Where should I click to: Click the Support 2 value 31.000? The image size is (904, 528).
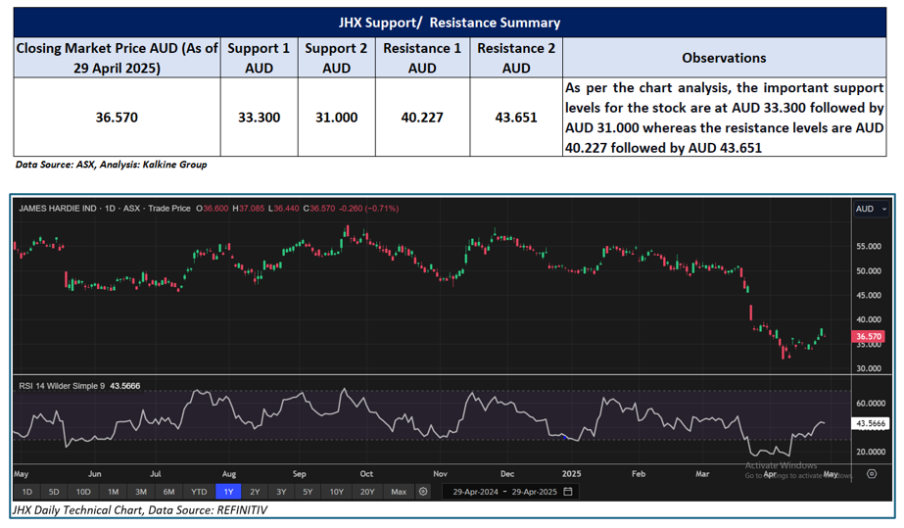336,117
